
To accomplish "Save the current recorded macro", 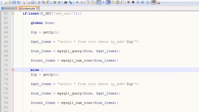I will 147,2.
